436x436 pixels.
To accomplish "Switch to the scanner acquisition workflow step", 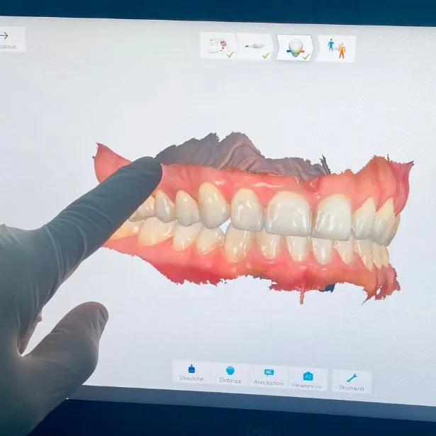I will coord(255,47).
